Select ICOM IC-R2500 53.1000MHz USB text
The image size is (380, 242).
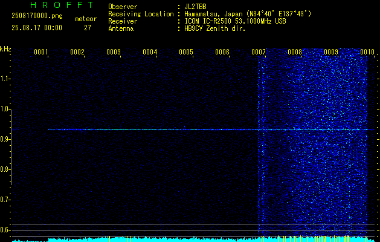tap(236, 21)
